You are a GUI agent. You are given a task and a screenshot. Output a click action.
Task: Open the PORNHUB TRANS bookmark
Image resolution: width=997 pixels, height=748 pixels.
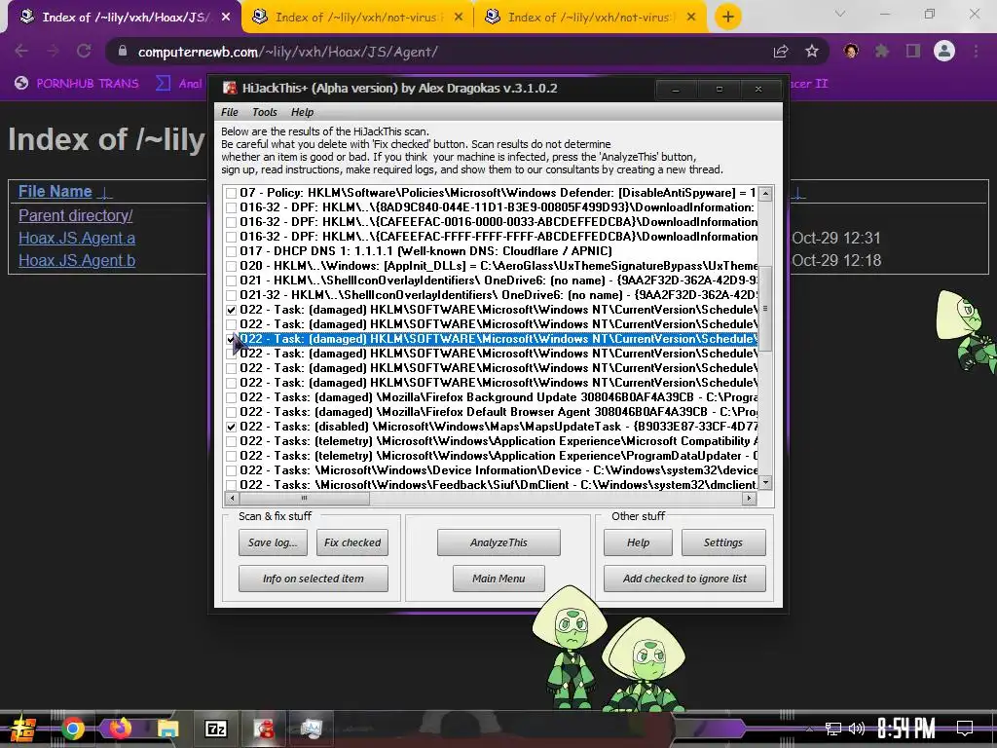[x=77, y=84]
